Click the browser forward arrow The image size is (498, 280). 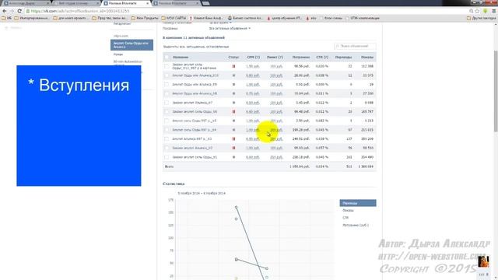point(12,11)
